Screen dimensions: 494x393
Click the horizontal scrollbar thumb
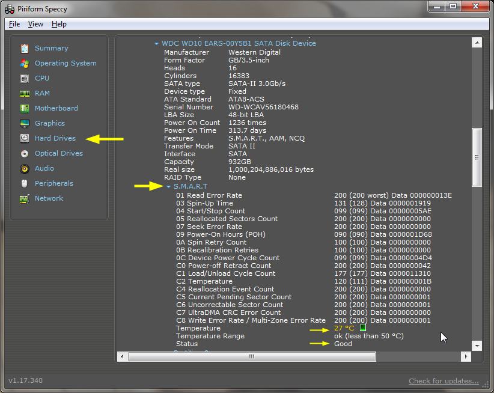click(x=252, y=357)
